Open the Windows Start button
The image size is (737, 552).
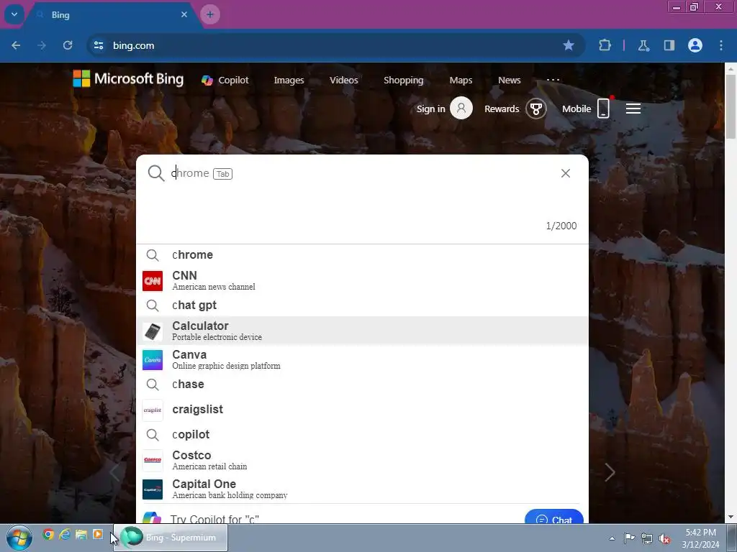coord(19,538)
